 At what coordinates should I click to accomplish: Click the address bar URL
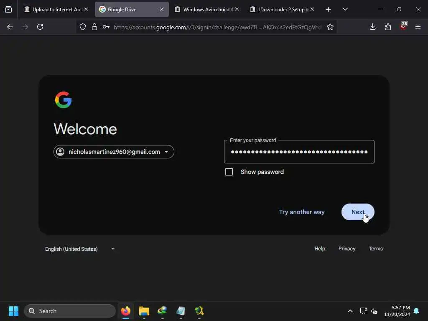click(x=217, y=27)
